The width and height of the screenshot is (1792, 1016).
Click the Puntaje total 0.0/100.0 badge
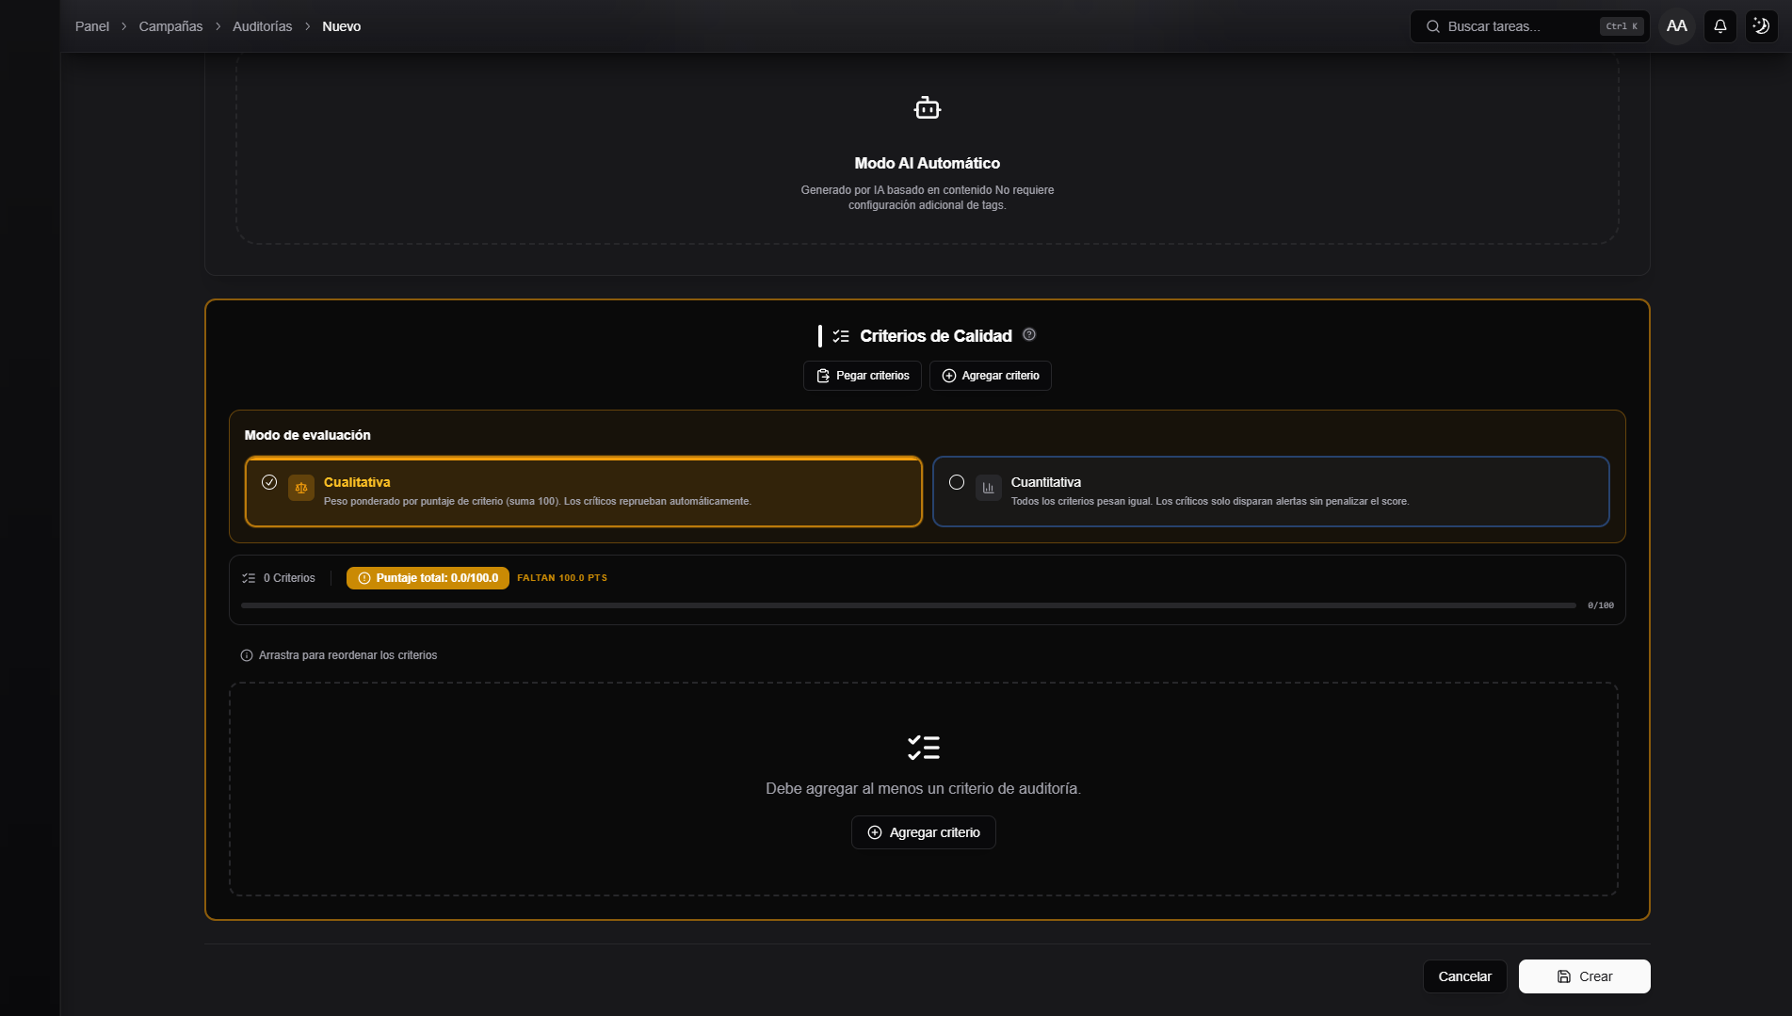pos(428,578)
